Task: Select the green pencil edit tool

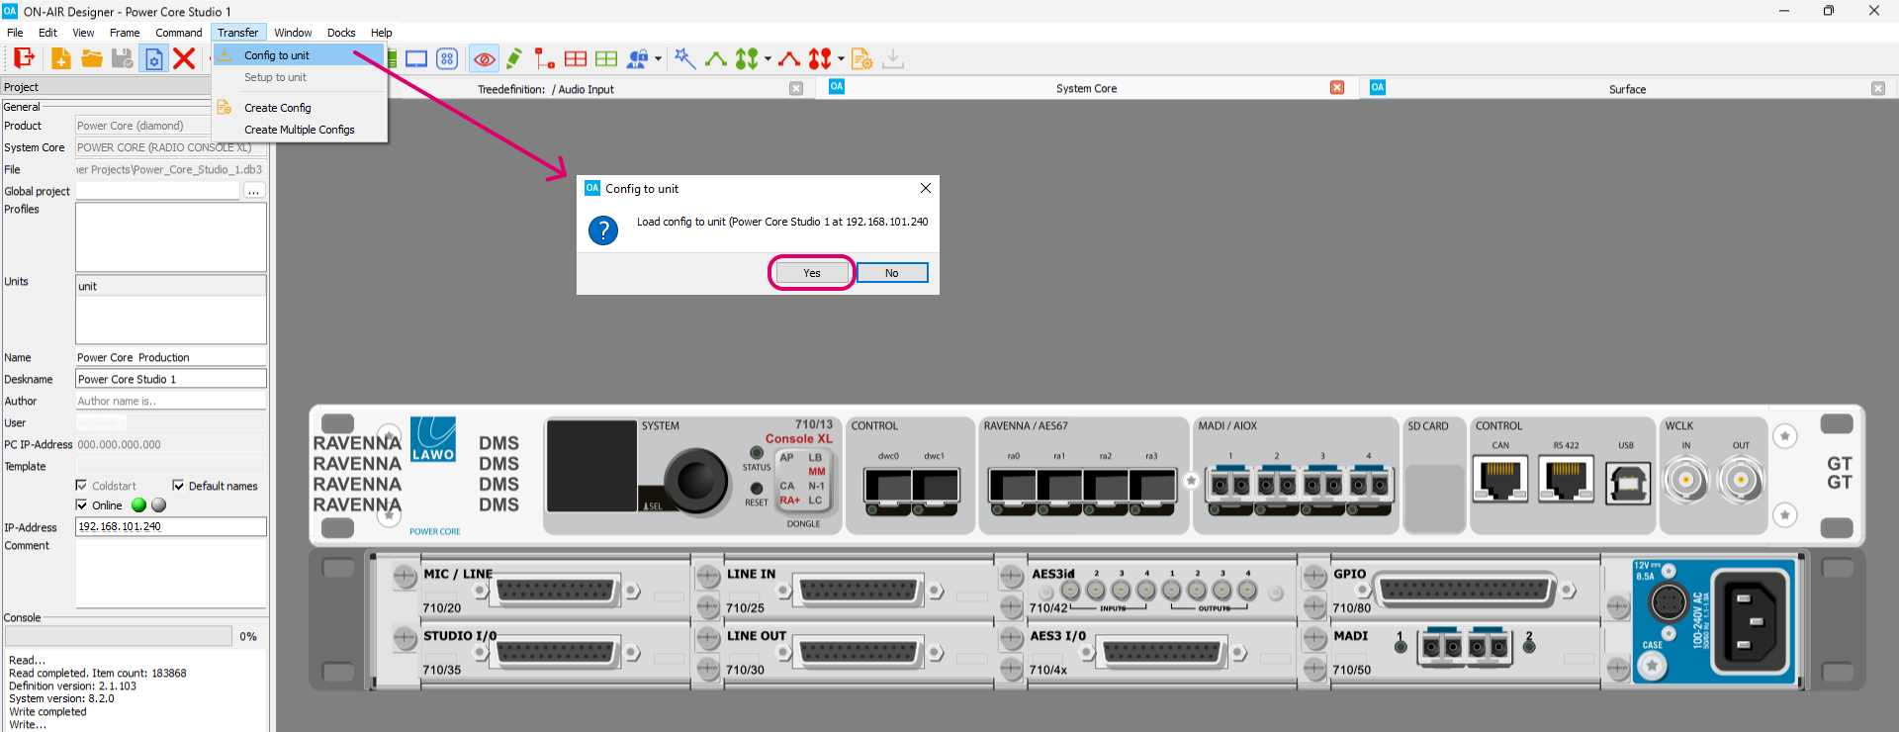Action: 514,59
